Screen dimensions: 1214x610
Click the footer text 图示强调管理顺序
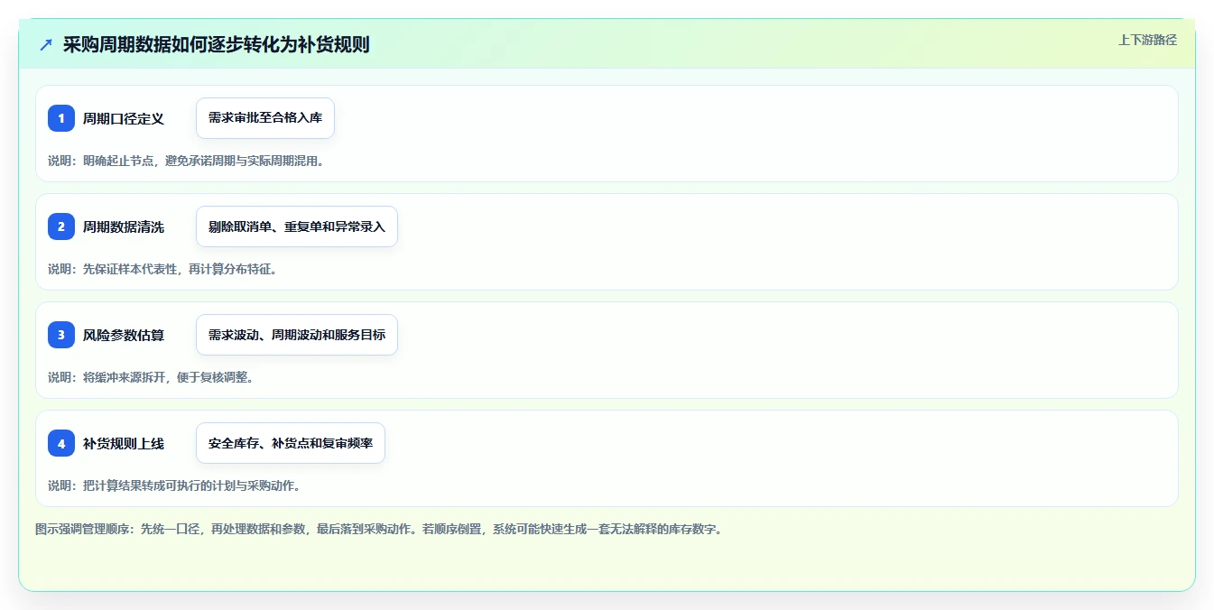[84, 529]
